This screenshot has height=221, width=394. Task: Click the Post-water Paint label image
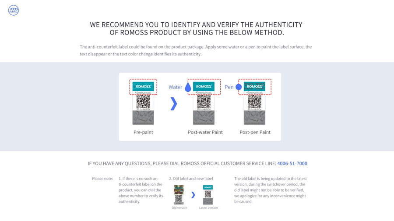click(204, 103)
